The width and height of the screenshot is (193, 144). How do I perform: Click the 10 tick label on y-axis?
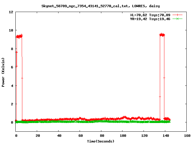point(11,30)
